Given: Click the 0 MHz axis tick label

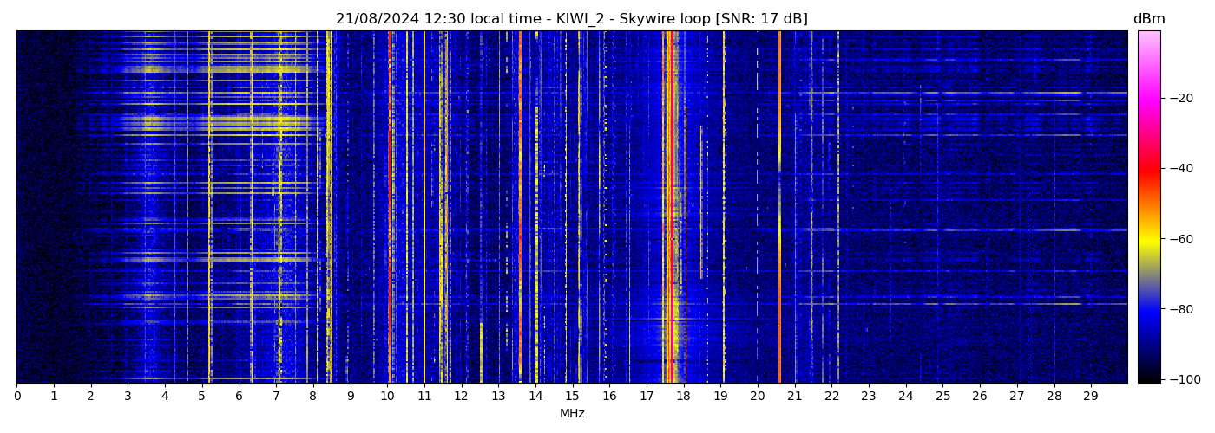Looking at the screenshot, I should 16,396.
